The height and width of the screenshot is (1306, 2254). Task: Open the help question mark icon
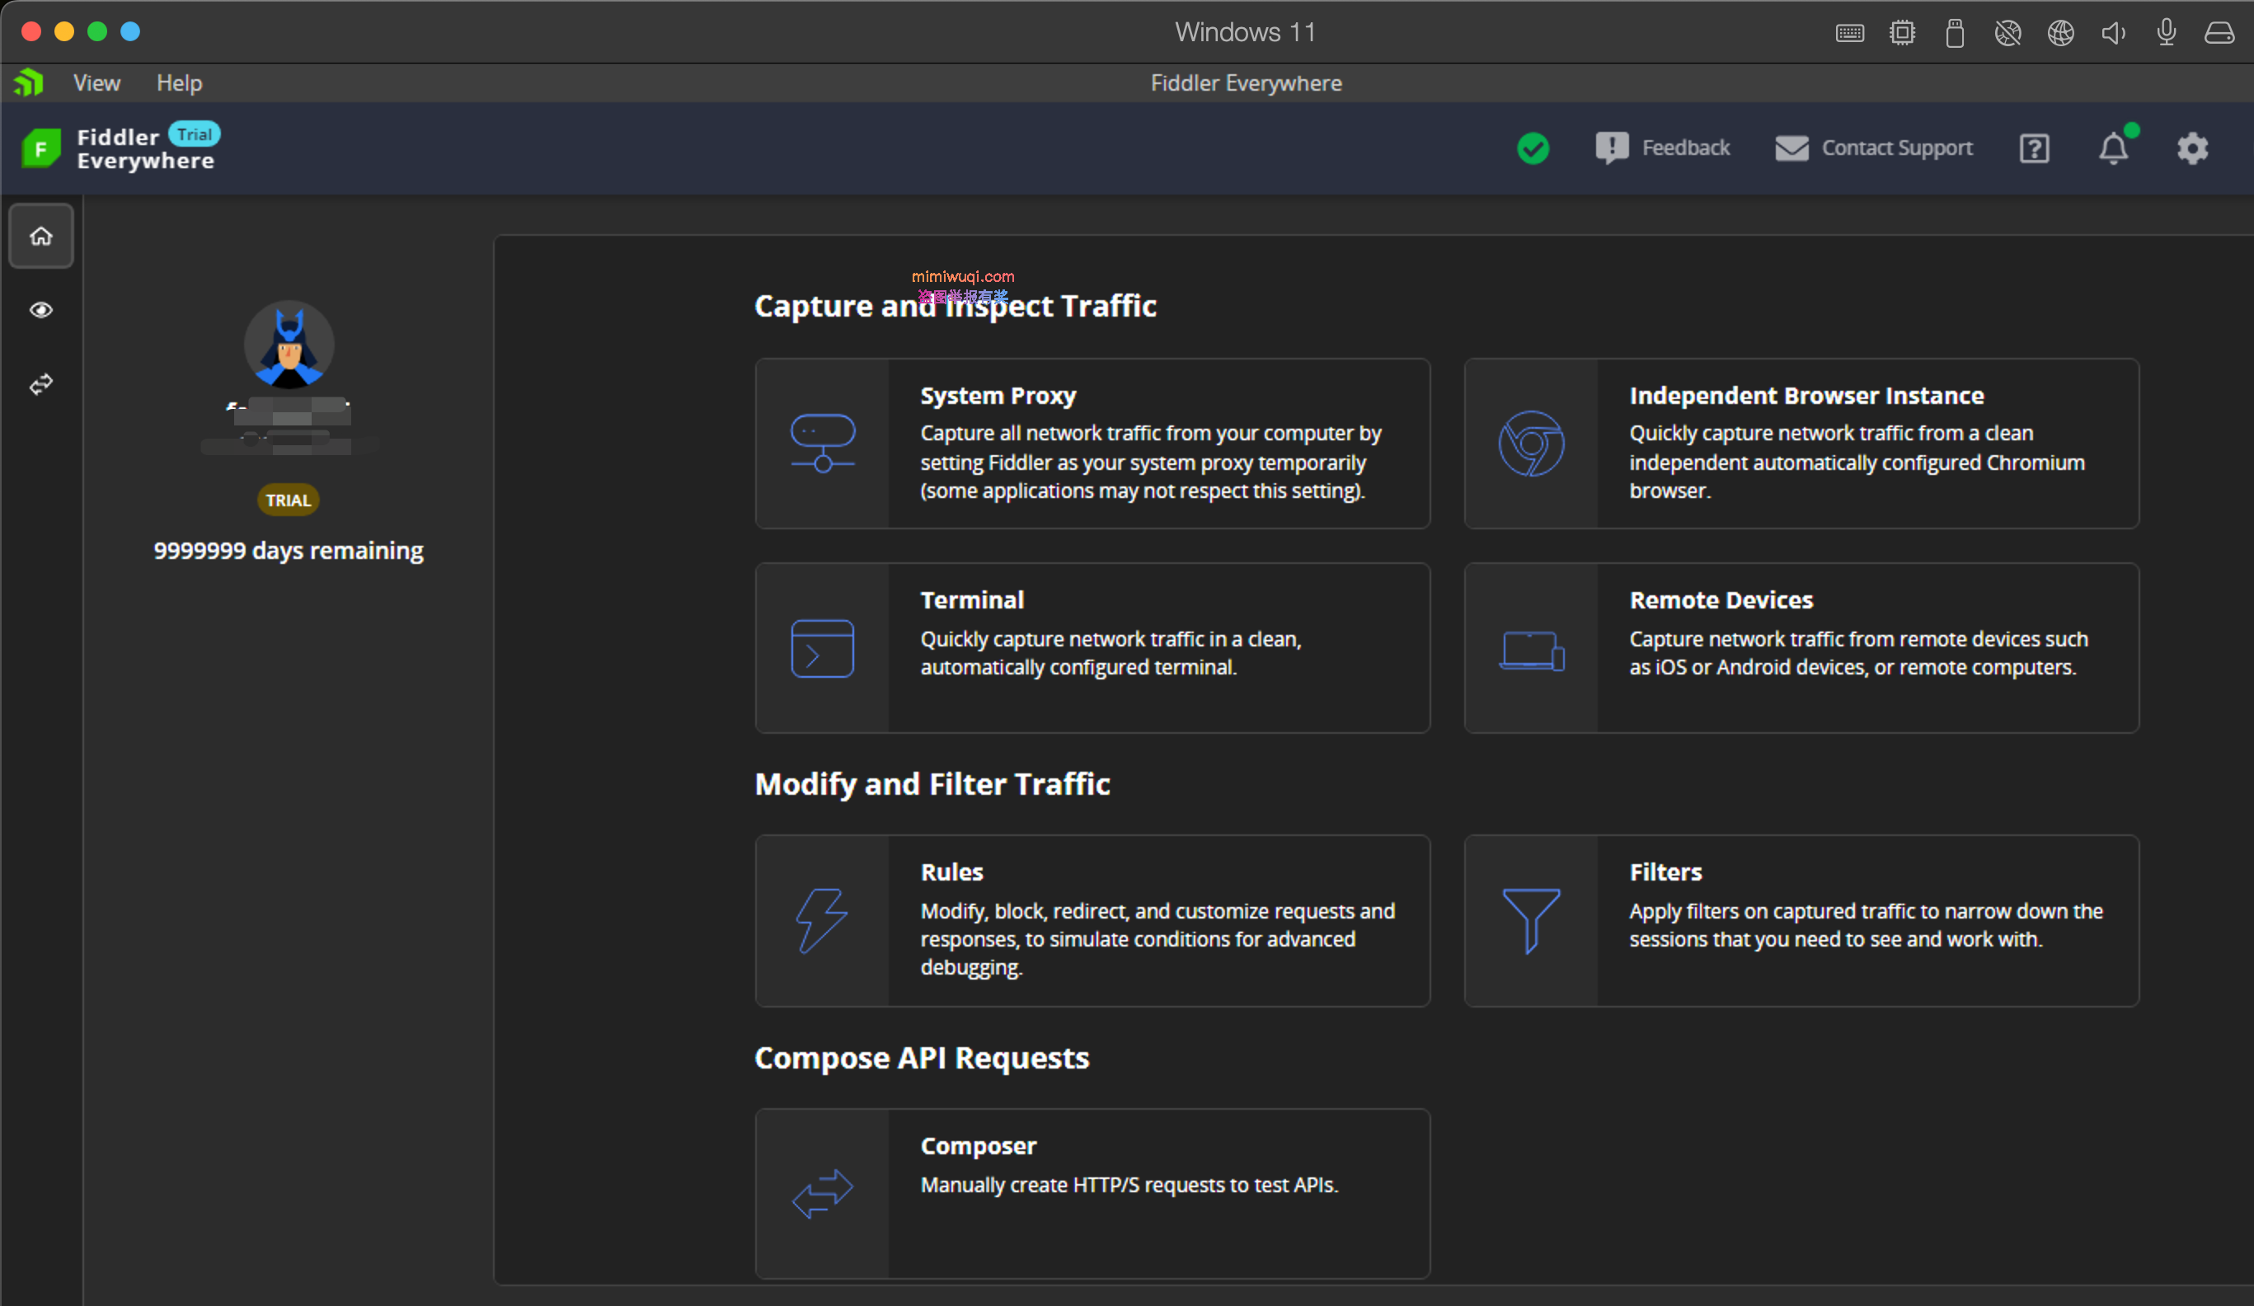pyautogui.click(x=2034, y=148)
